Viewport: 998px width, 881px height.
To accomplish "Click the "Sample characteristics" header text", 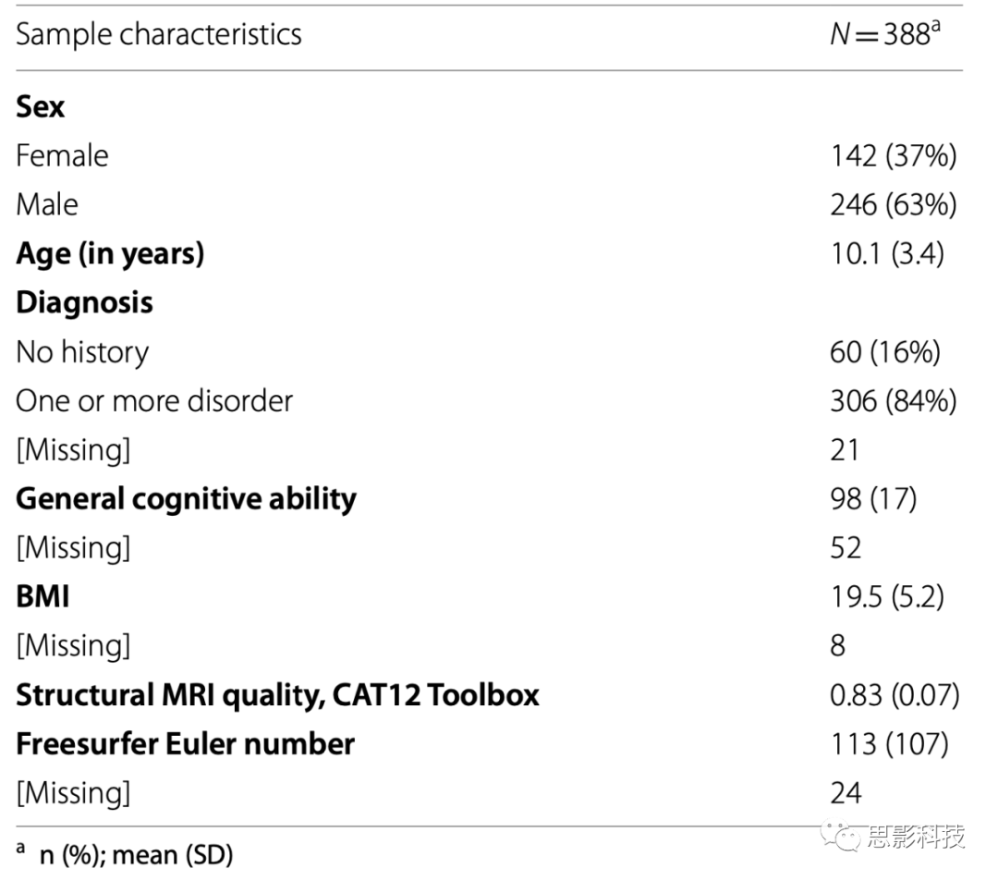I will tap(159, 34).
